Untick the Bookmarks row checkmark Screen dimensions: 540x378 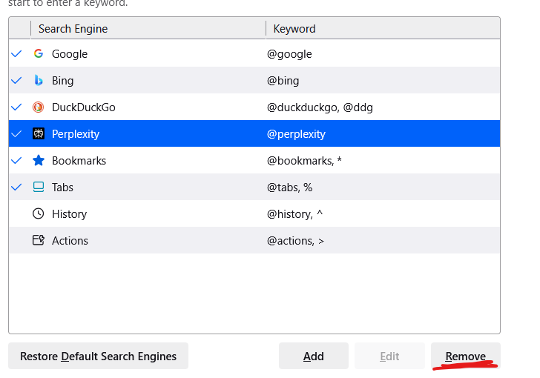click(x=17, y=161)
